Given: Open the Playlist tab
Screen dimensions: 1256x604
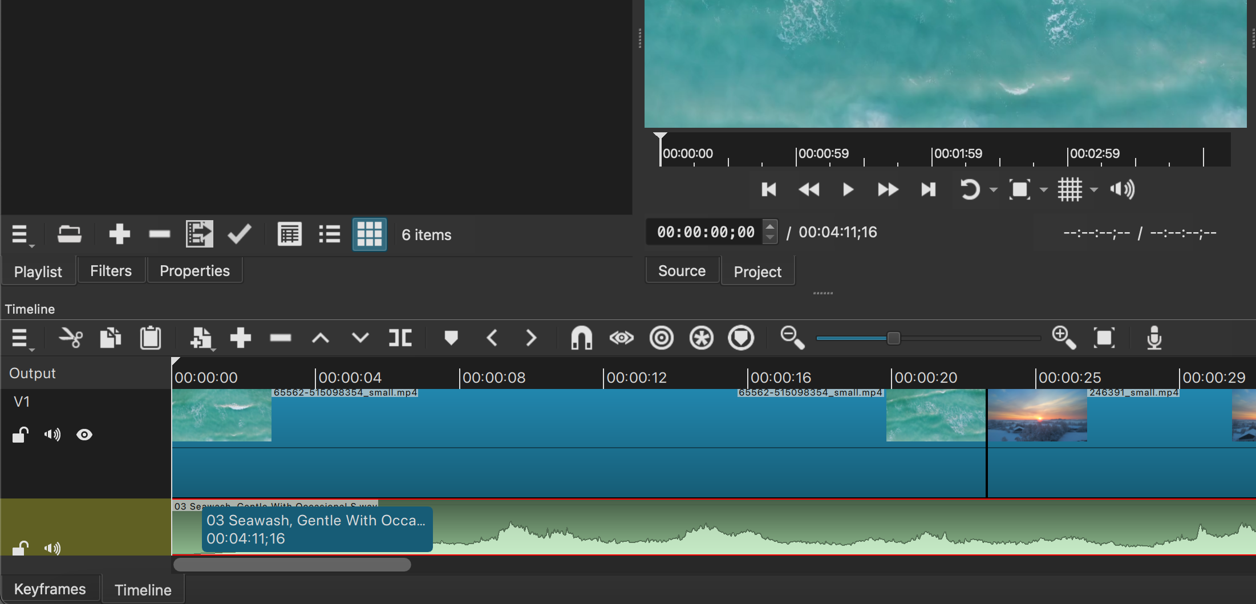Looking at the screenshot, I should point(38,271).
